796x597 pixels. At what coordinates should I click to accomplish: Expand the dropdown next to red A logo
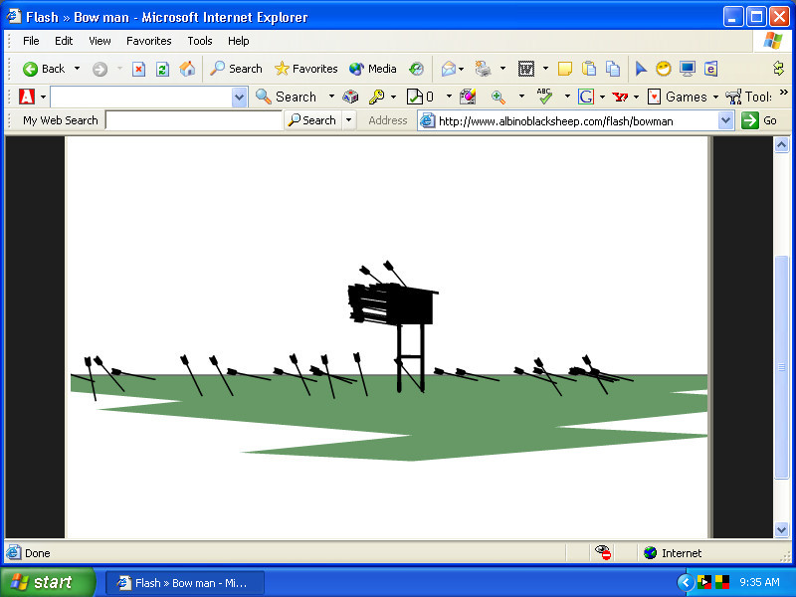[43, 97]
